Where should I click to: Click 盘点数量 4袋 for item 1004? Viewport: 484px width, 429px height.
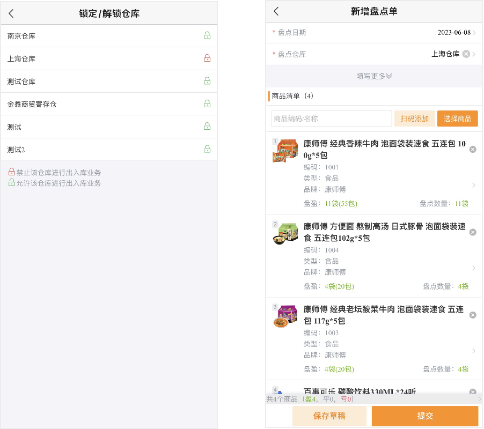click(463, 286)
